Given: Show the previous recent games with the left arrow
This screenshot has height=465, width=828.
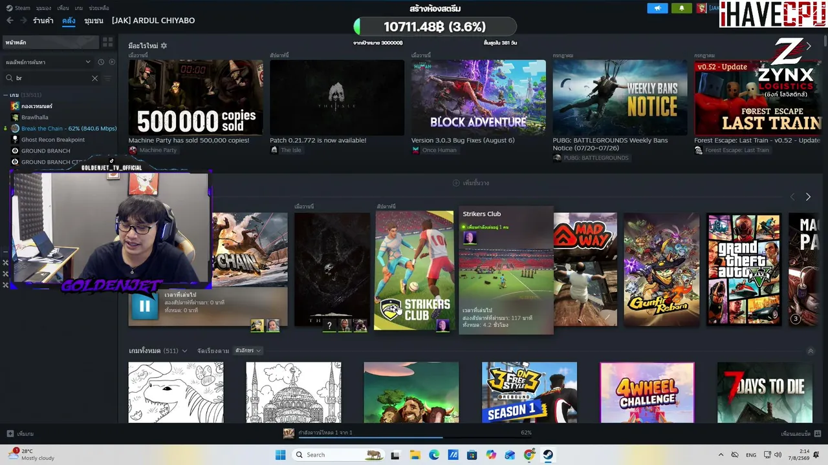Looking at the screenshot, I should pyautogui.click(x=792, y=196).
